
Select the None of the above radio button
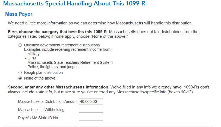[x=20, y=78]
